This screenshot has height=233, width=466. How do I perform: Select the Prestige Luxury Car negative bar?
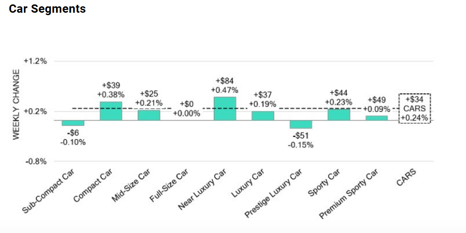[301, 125]
